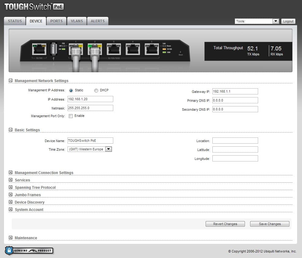Click the Save Changes button
This screenshot has height=258, width=302.
click(269, 224)
